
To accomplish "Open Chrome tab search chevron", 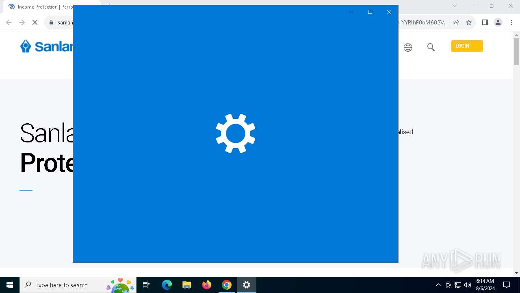I will click(455, 6).
